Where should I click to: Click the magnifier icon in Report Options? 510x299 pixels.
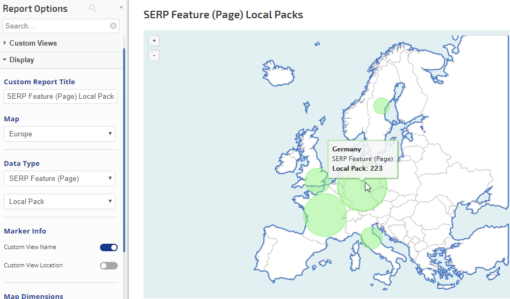point(92,9)
